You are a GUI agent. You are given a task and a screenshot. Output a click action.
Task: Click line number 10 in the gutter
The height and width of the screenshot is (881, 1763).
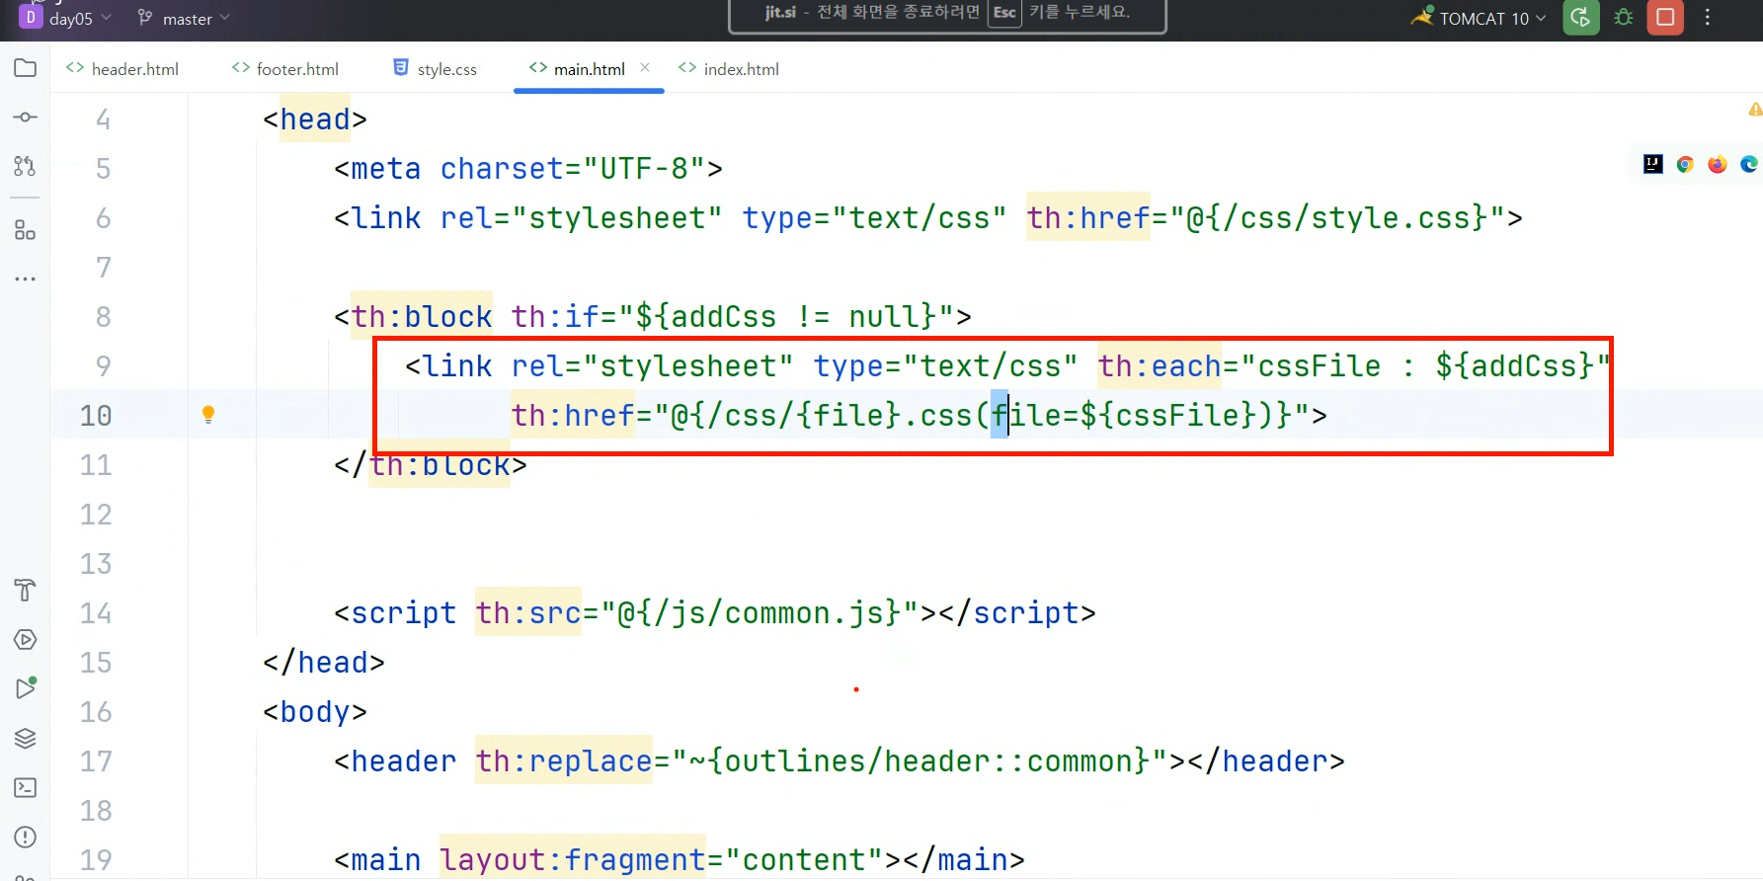96,416
